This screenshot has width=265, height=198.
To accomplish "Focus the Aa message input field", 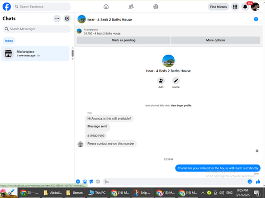I will (x=175, y=182).
